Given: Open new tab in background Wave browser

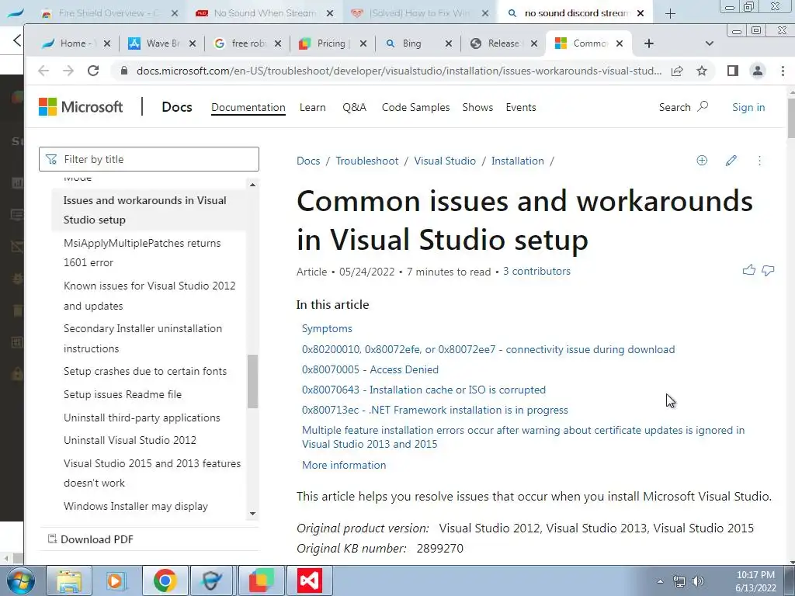Looking at the screenshot, I should [x=670, y=14].
